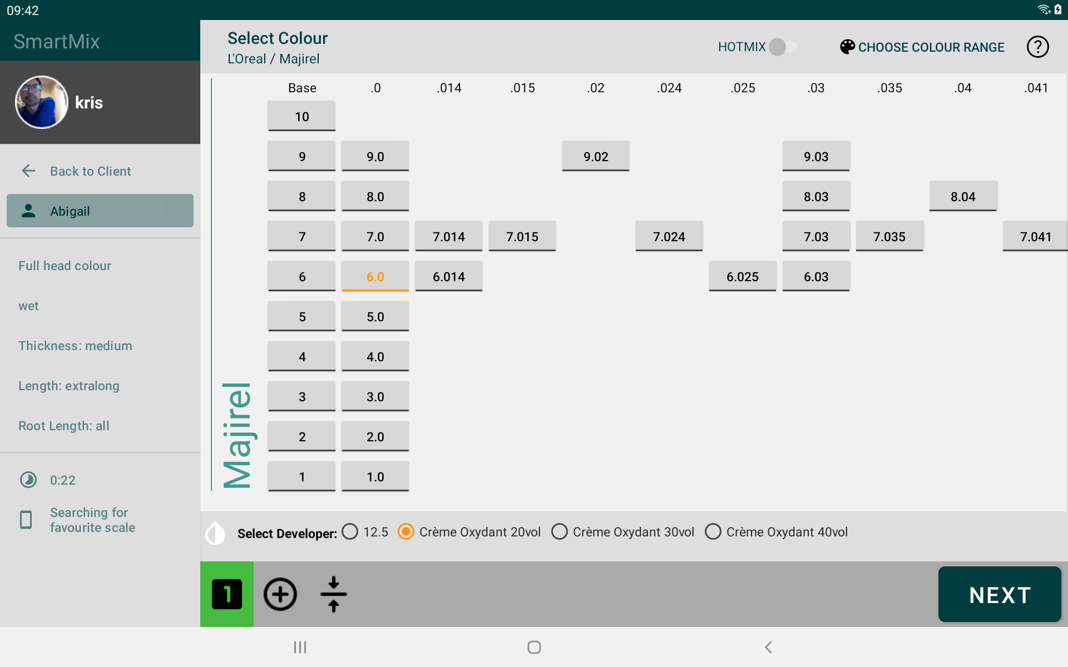
Task: Click the NEXT button
Action: (1000, 594)
